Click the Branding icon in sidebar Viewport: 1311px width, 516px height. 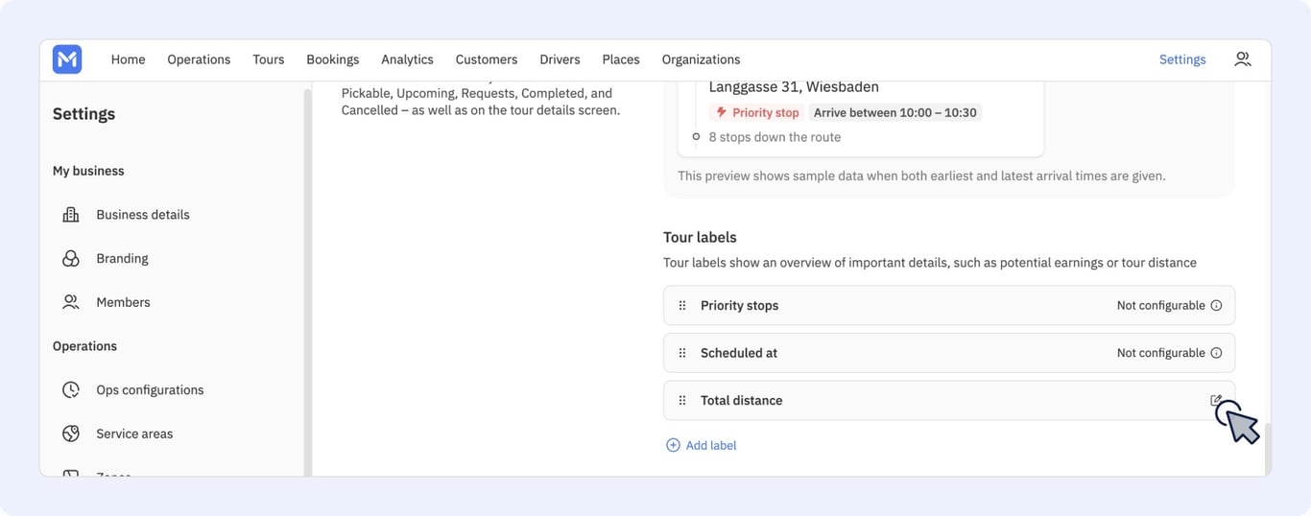(71, 258)
